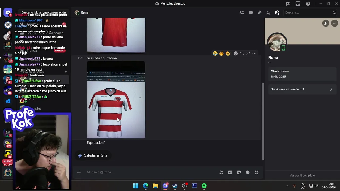
Task: Click the Buscar o iniciar una conversación box
Action: (44, 12)
